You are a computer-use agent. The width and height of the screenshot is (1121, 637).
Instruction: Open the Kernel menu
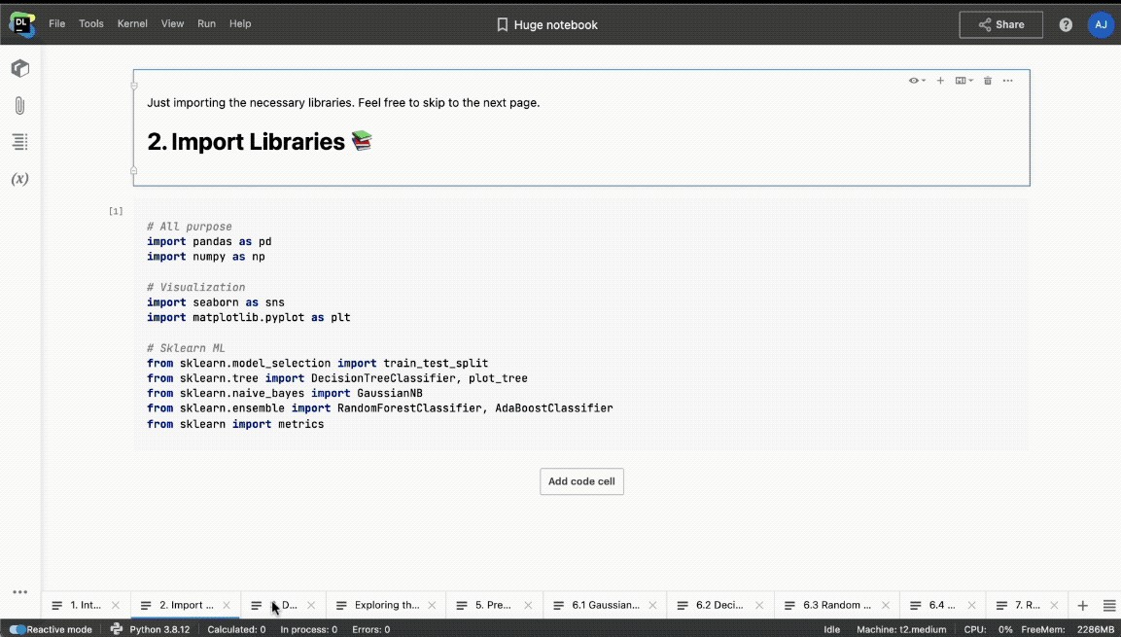pos(131,24)
